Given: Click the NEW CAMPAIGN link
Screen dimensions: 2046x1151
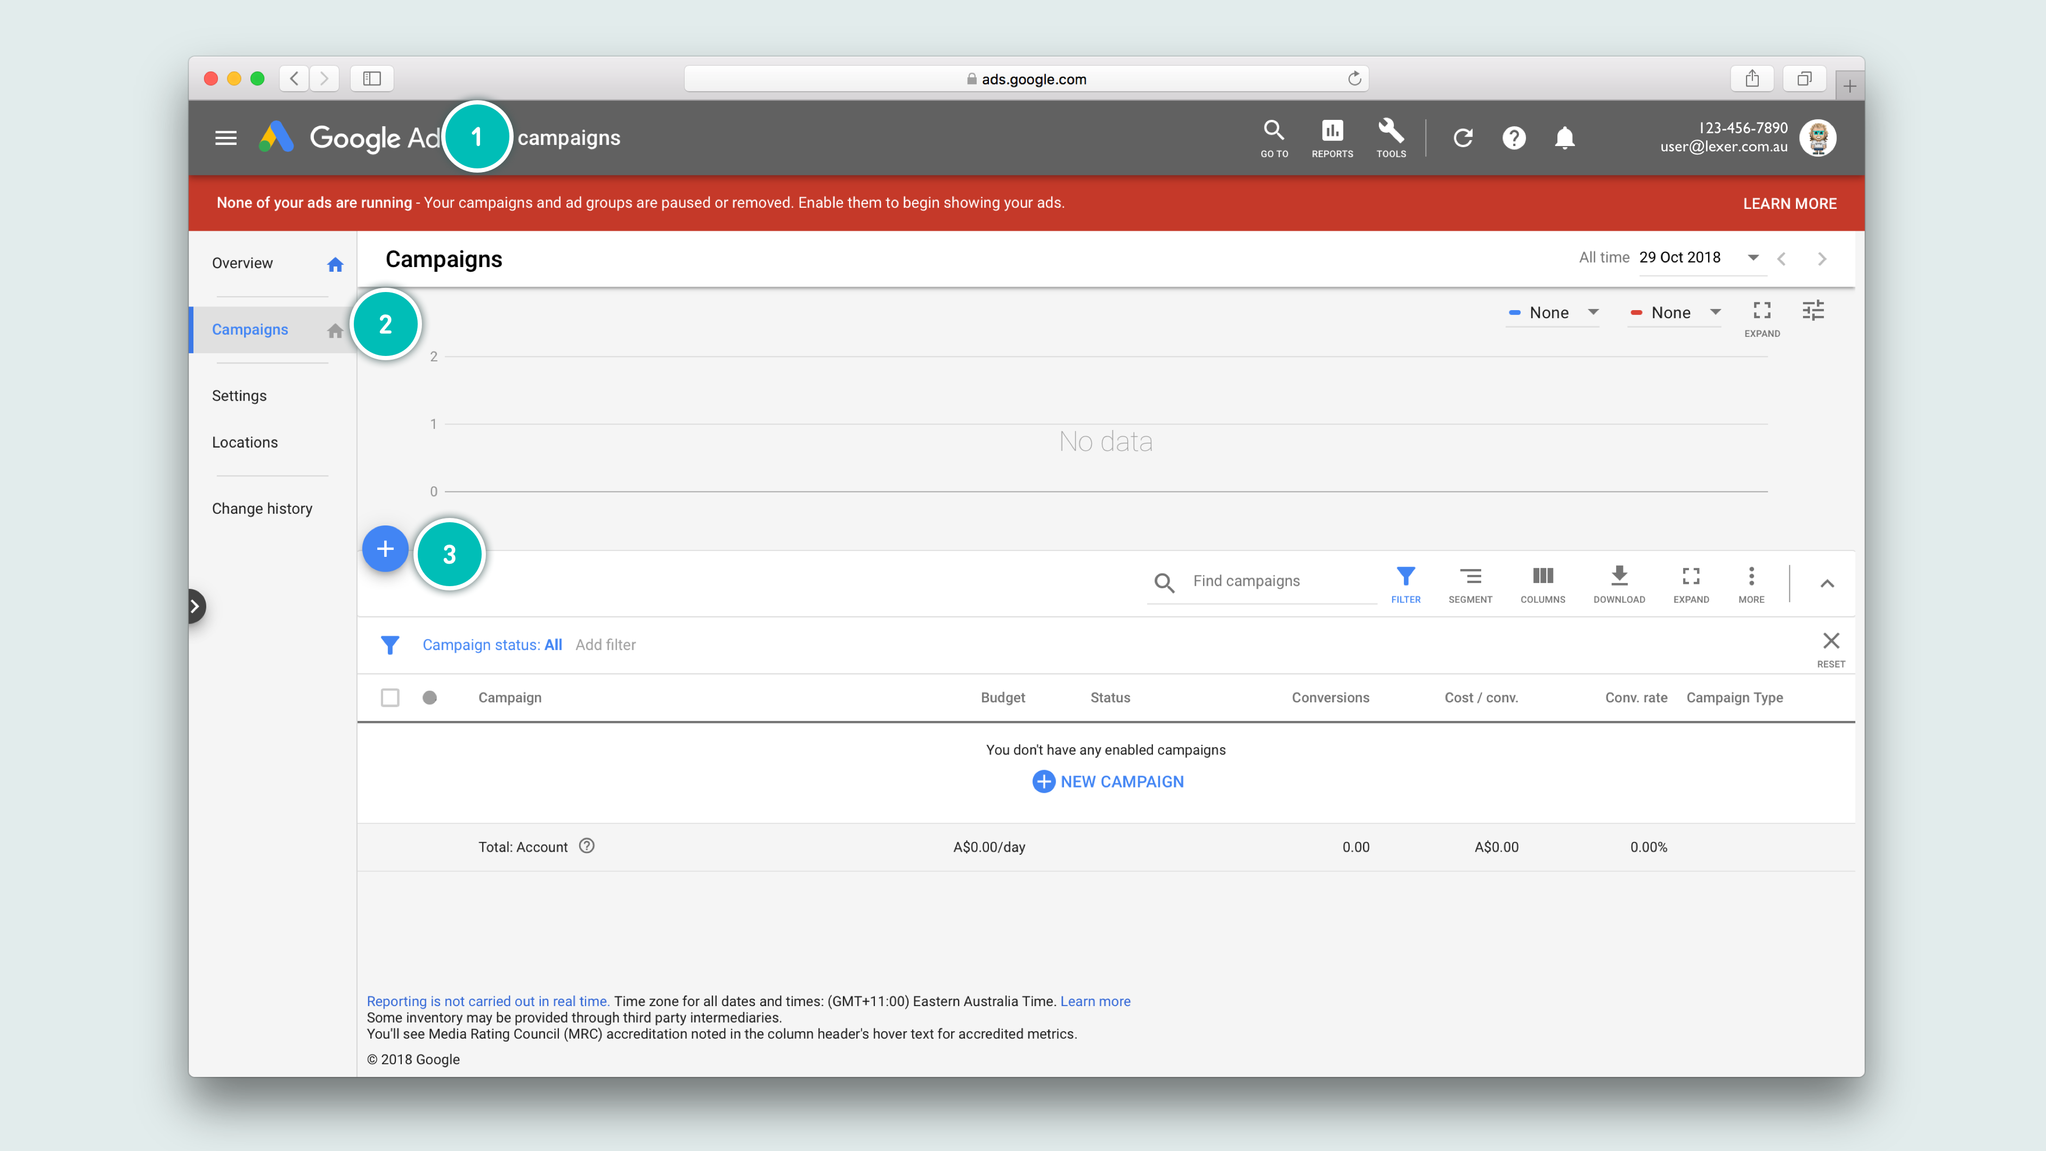Looking at the screenshot, I should tap(1108, 782).
